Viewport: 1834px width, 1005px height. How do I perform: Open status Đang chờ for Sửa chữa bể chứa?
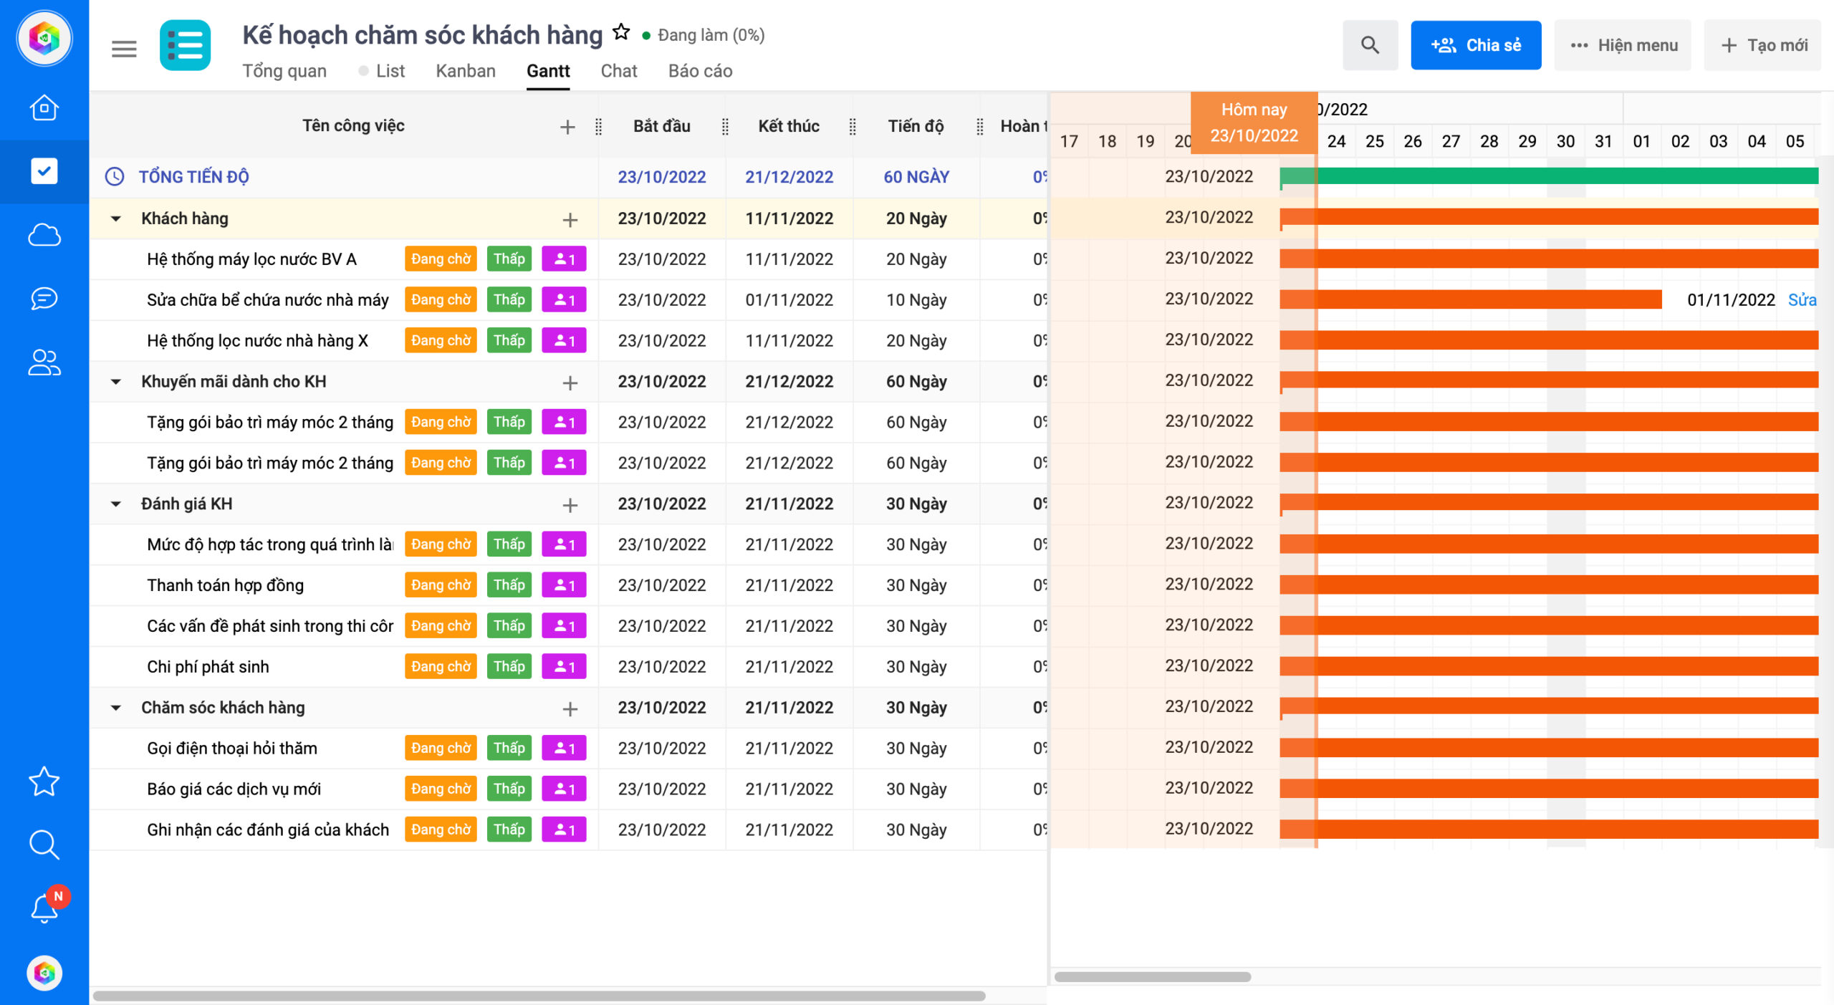click(441, 300)
